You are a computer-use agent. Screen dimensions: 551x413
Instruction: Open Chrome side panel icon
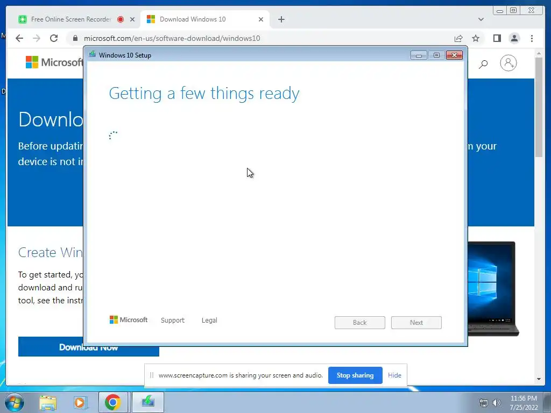(x=497, y=38)
